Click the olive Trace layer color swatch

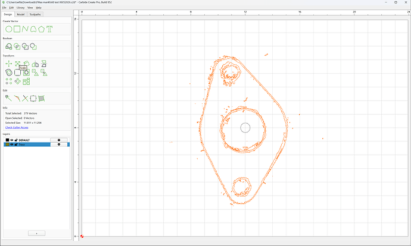click(x=7, y=144)
